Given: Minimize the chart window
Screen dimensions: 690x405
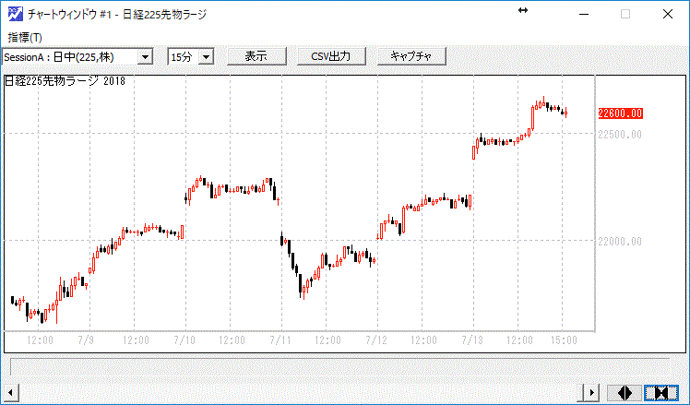Looking at the screenshot, I should coord(584,14).
